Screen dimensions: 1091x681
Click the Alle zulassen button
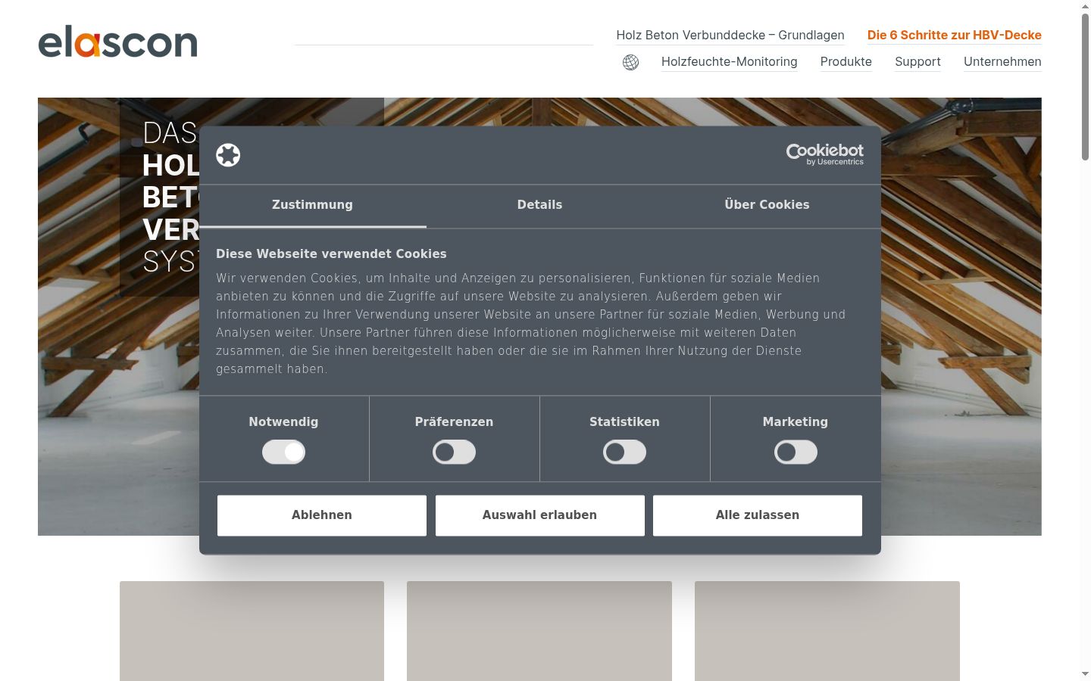coord(758,515)
